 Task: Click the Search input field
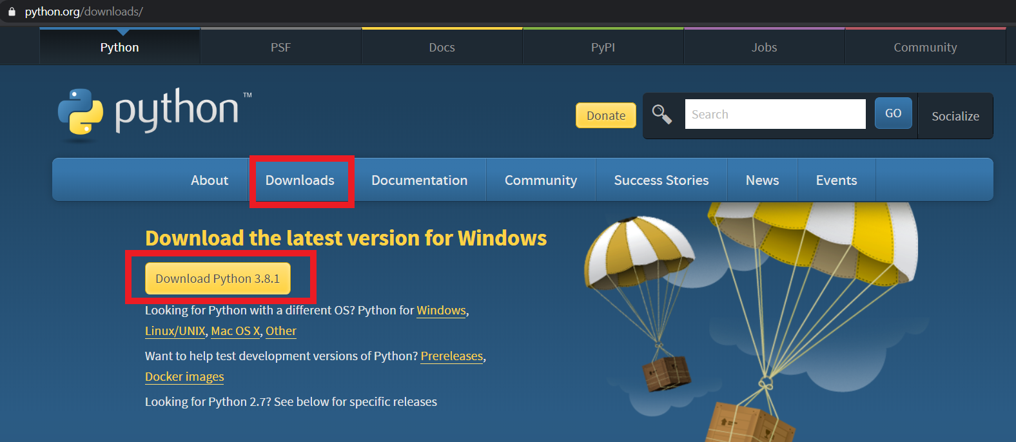(x=775, y=114)
